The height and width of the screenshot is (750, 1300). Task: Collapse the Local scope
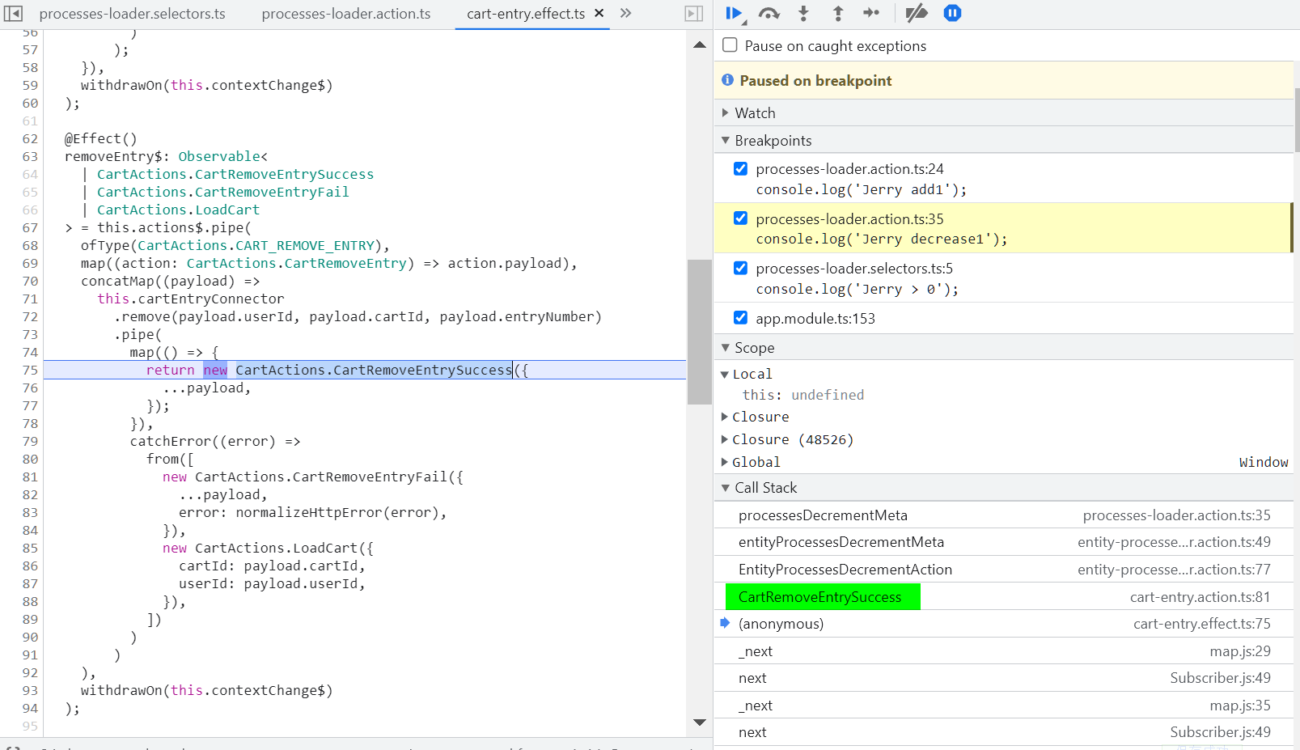click(x=725, y=374)
